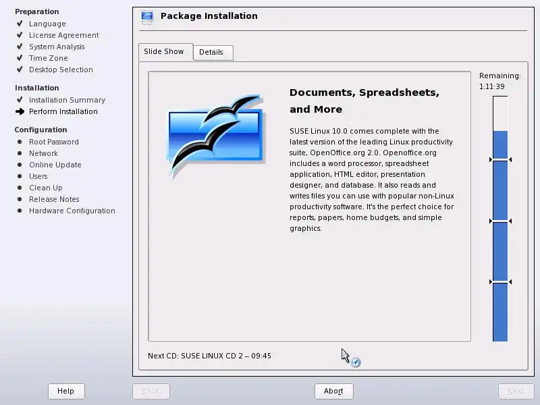
Task: Click the Installation Summary checkmark
Action: pyautogui.click(x=20, y=99)
